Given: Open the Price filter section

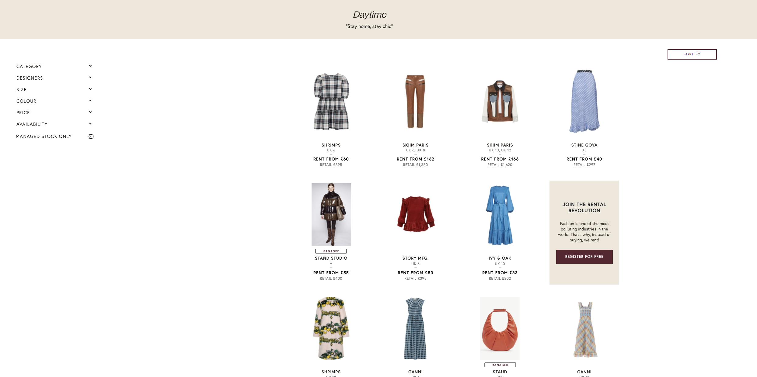Looking at the screenshot, I should click(x=23, y=113).
